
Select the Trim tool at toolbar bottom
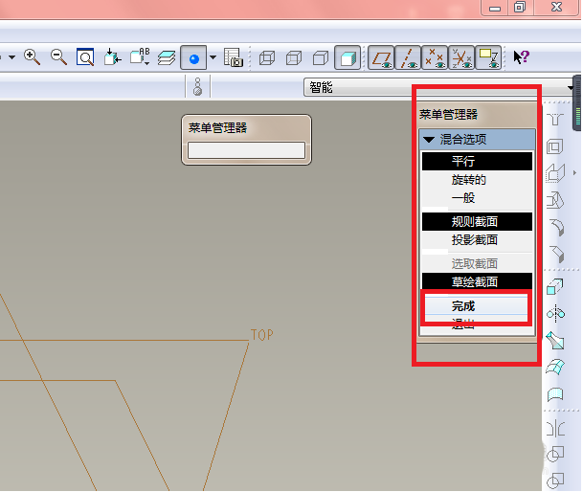pos(555,481)
